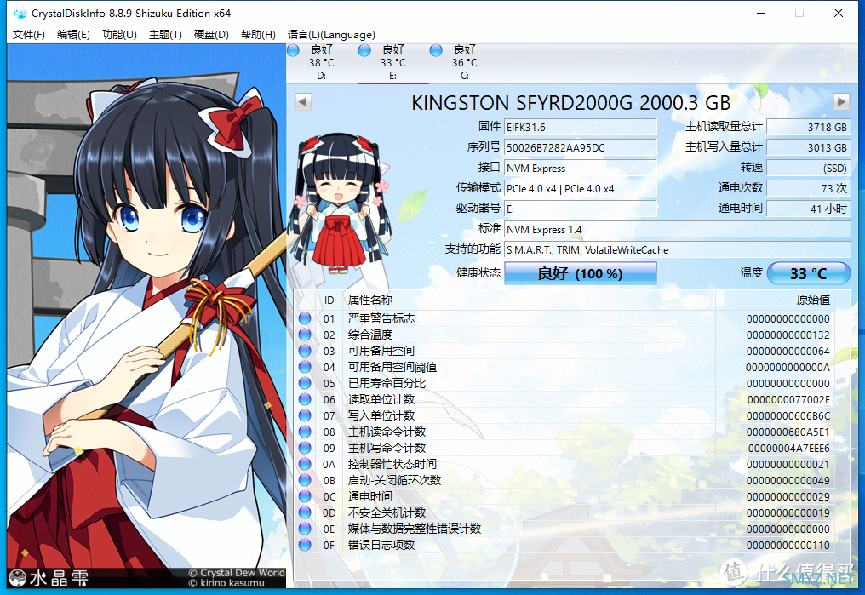Click the drive title KINGSTON SFYRD2000G 2000.3 GB
This screenshot has width=865, height=595.
pos(571,103)
